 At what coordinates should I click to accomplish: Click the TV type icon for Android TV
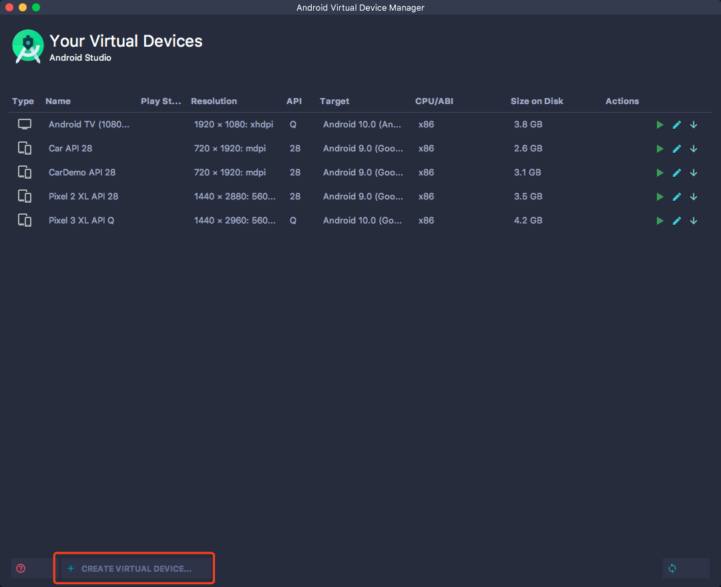(25, 125)
